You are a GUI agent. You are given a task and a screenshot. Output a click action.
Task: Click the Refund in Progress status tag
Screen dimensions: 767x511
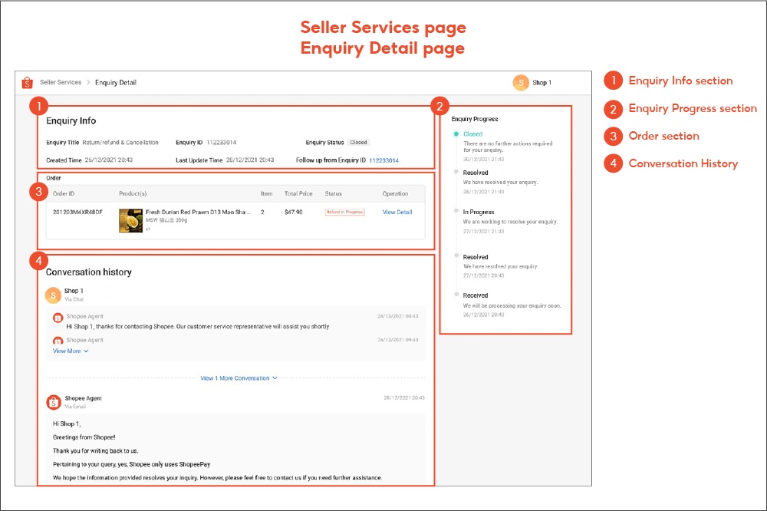pos(345,212)
